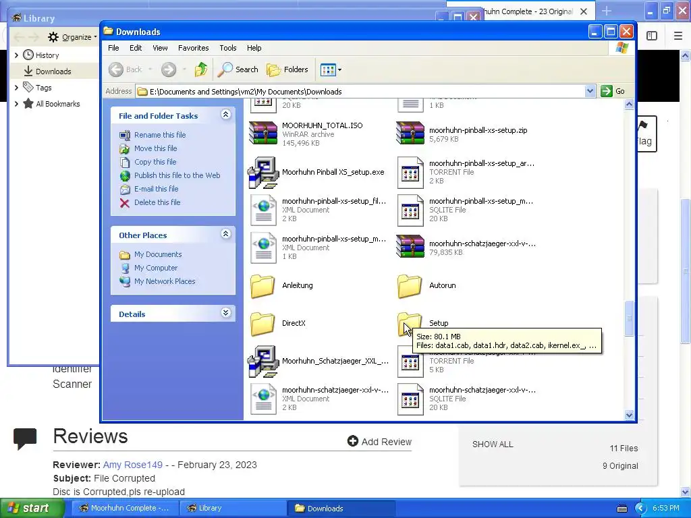Select pinball-xs-setup_fil XML document icon
This screenshot has height=518, width=691.
tap(263, 210)
